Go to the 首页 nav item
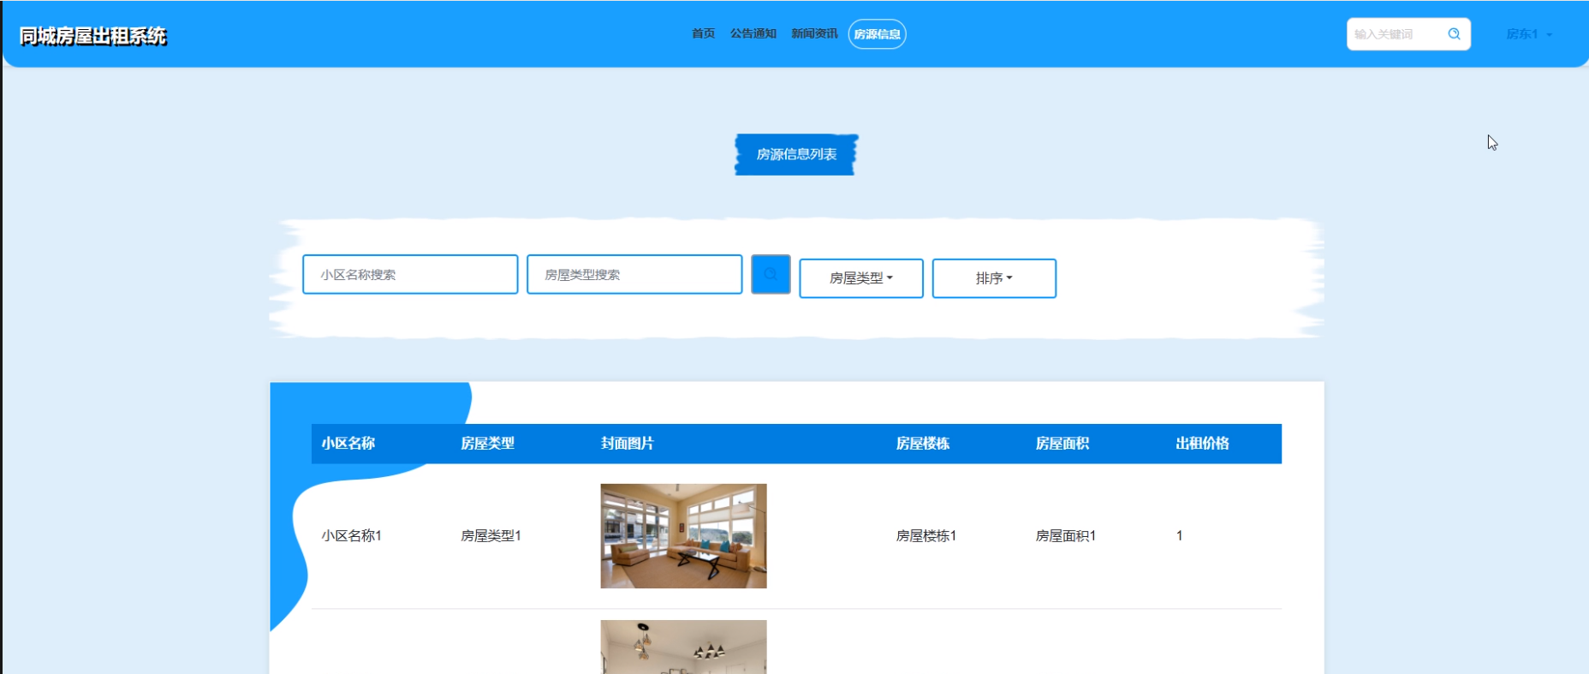 click(x=704, y=34)
